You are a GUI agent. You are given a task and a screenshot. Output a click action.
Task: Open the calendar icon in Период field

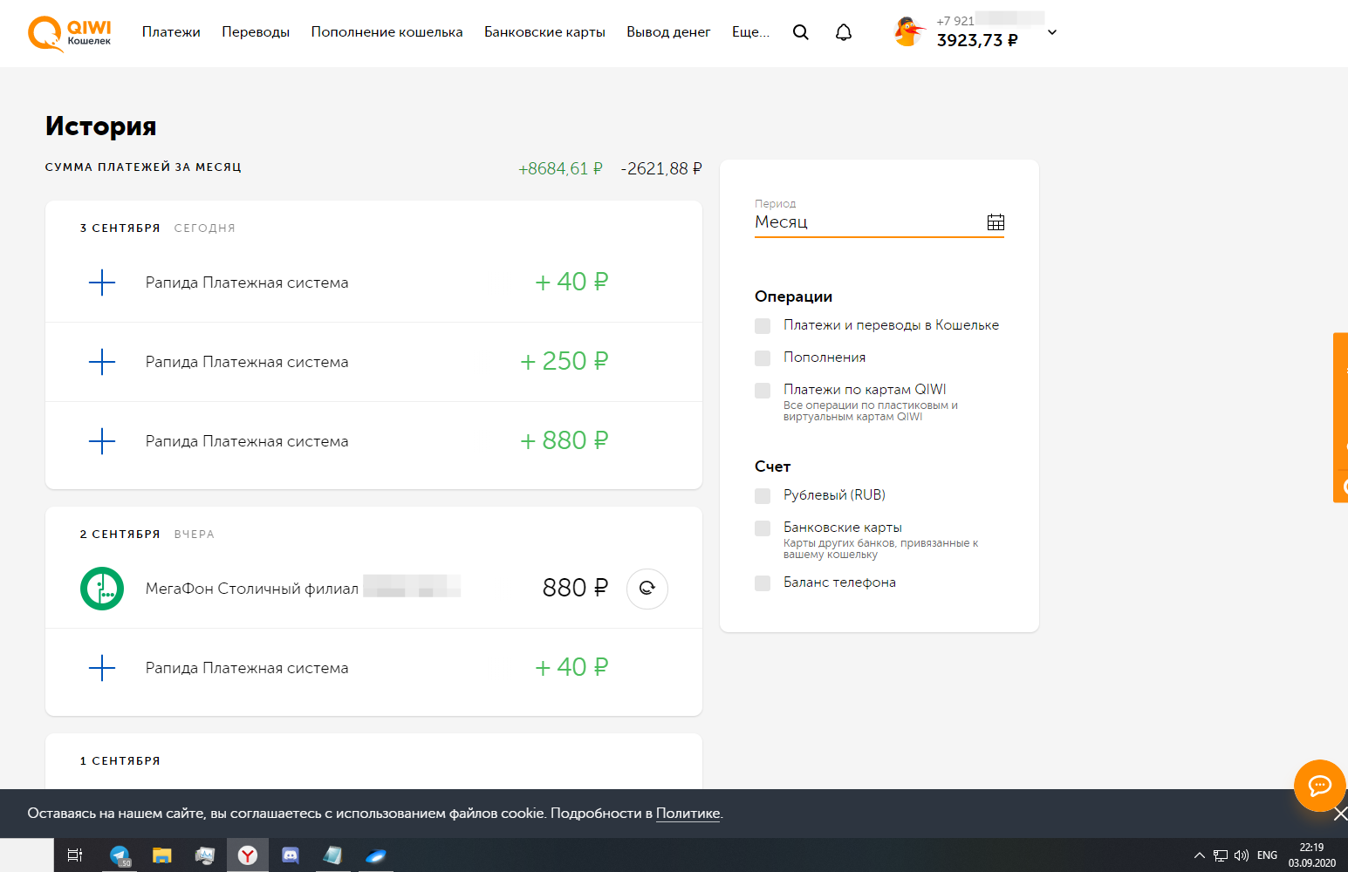(x=996, y=222)
